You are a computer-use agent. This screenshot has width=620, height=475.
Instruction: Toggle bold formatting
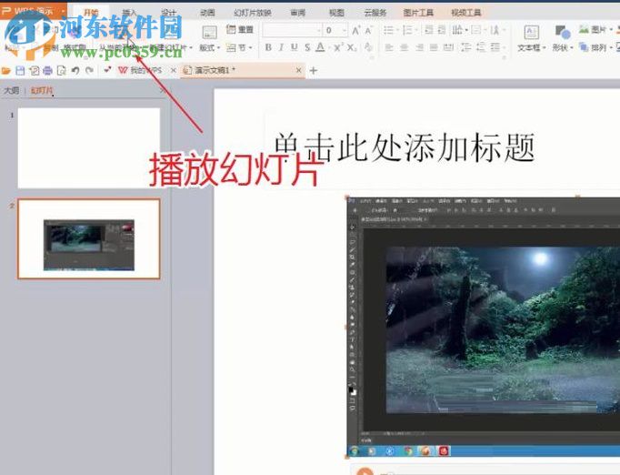tap(268, 47)
